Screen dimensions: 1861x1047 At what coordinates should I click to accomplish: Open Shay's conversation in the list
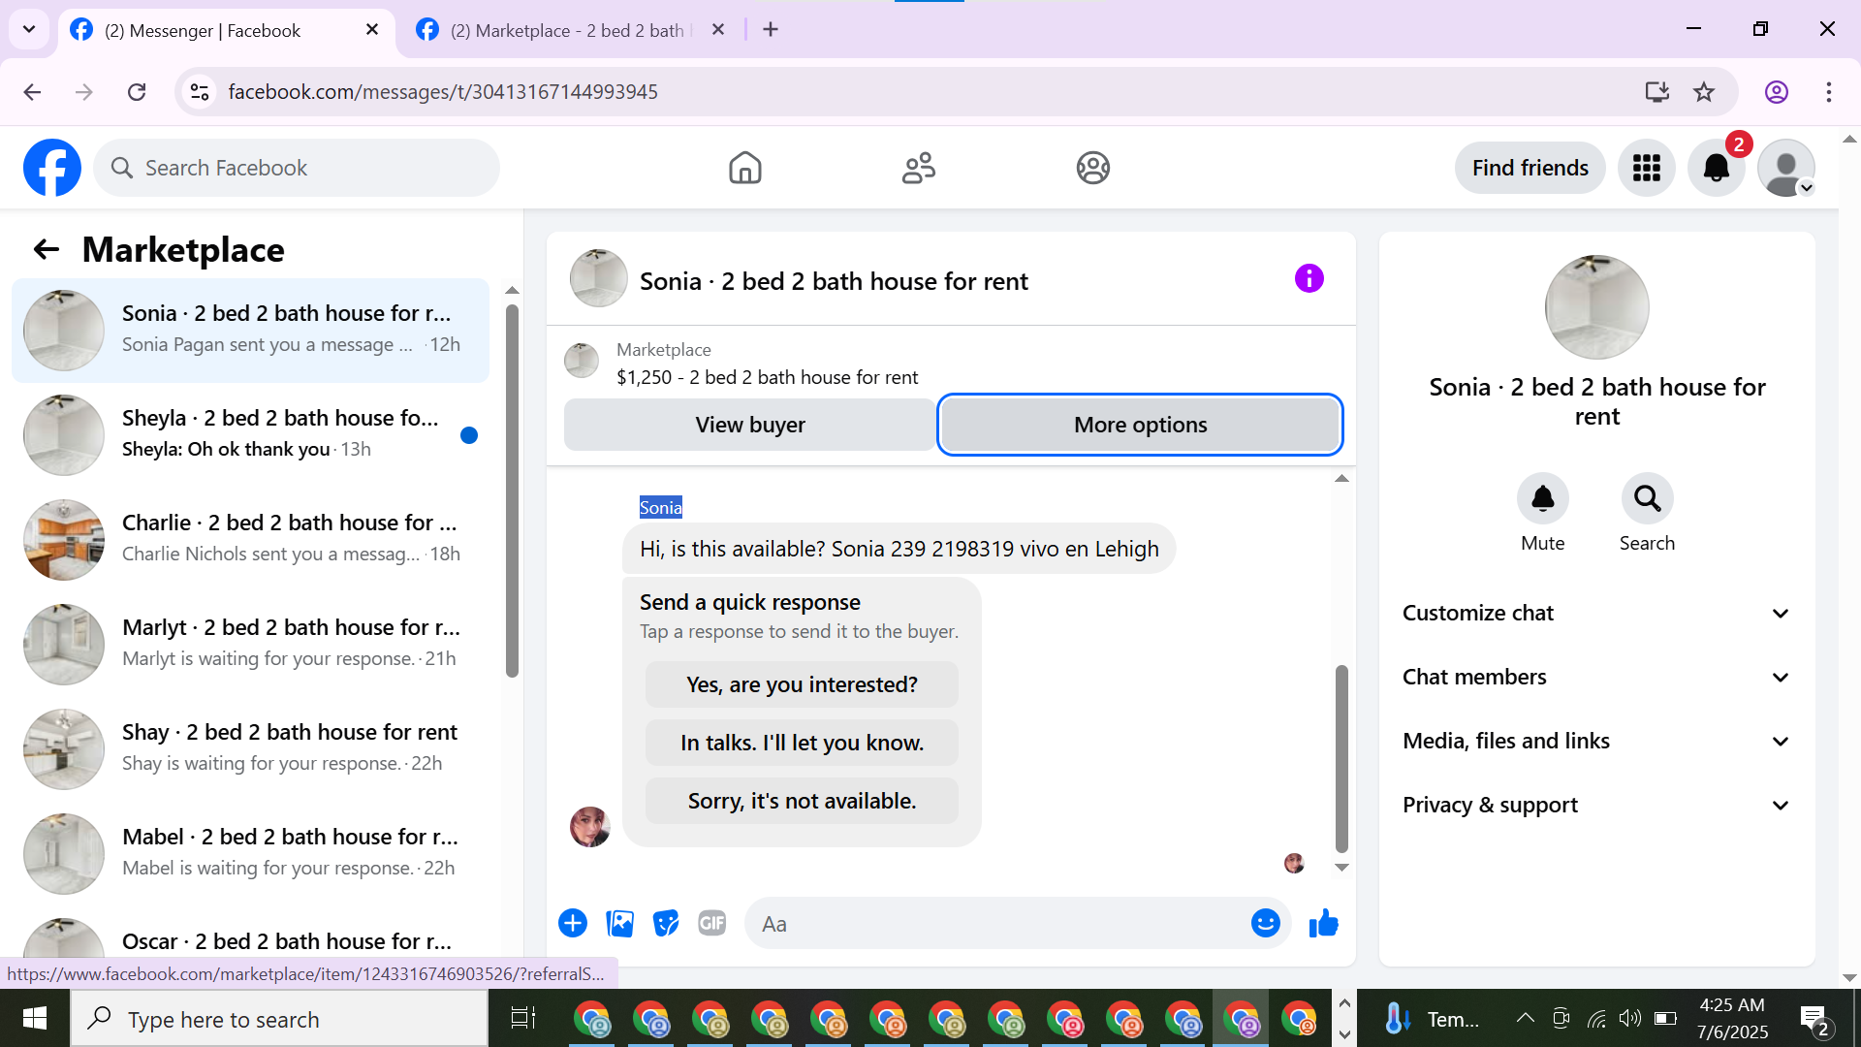pyautogui.click(x=250, y=748)
